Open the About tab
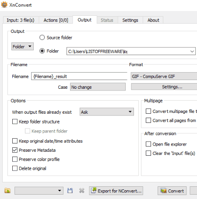 [x=153, y=20]
